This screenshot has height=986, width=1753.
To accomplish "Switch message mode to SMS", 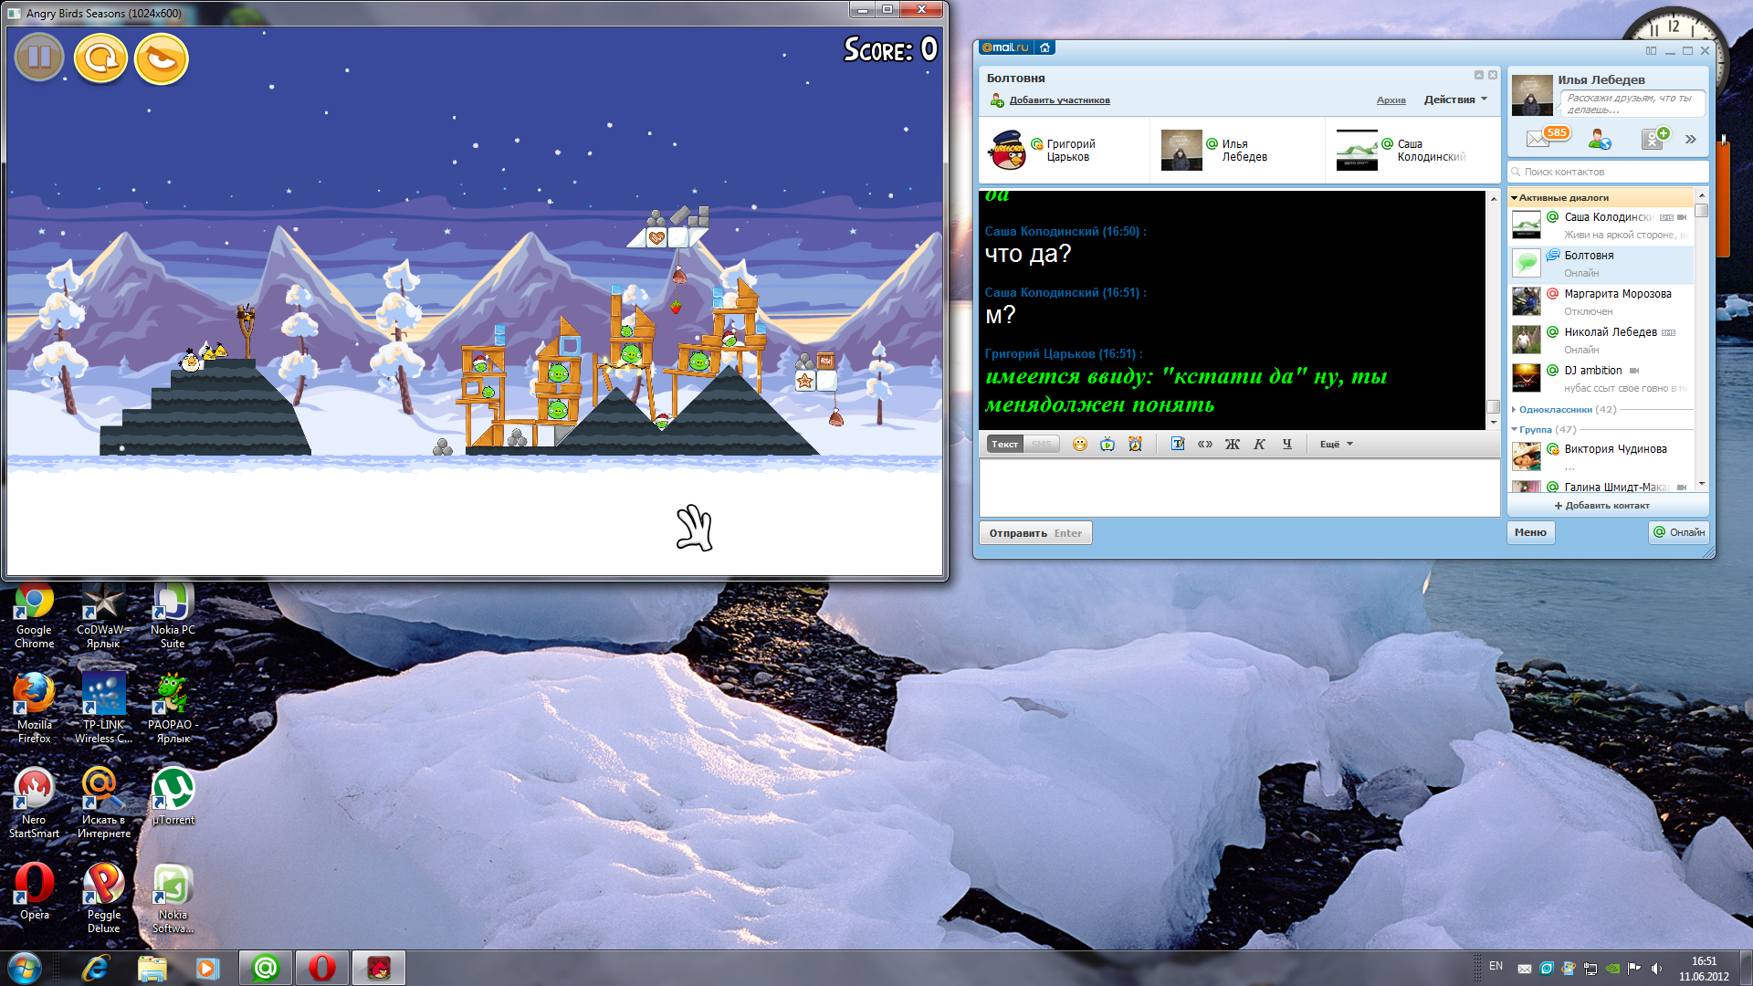I will click(x=1042, y=444).
